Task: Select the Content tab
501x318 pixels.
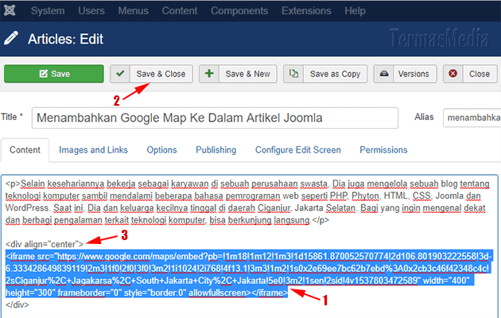Action: coord(25,149)
